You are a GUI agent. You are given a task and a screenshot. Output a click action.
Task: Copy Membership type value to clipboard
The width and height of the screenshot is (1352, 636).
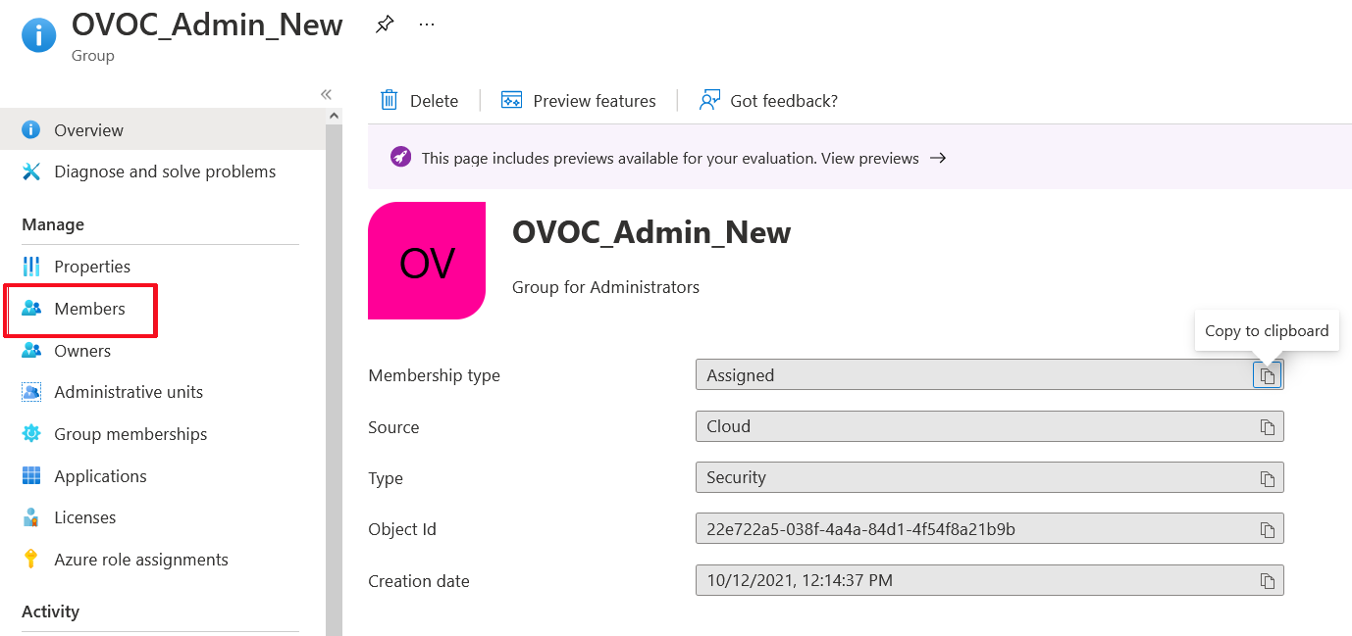[1268, 376]
